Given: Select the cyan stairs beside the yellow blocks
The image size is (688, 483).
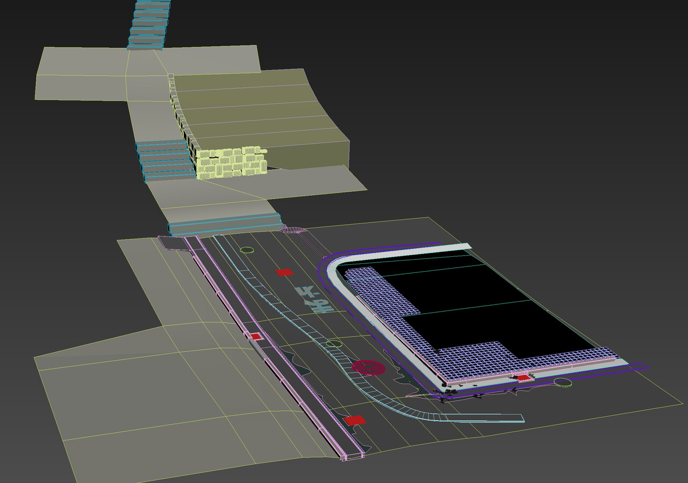Looking at the screenshot, I should point(166,161).
